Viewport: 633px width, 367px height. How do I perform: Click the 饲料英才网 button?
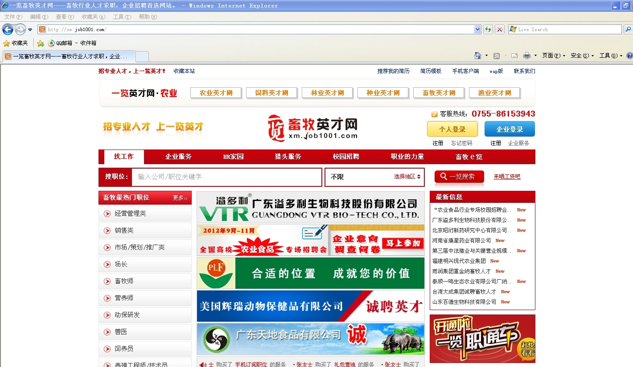click(272, 93)
